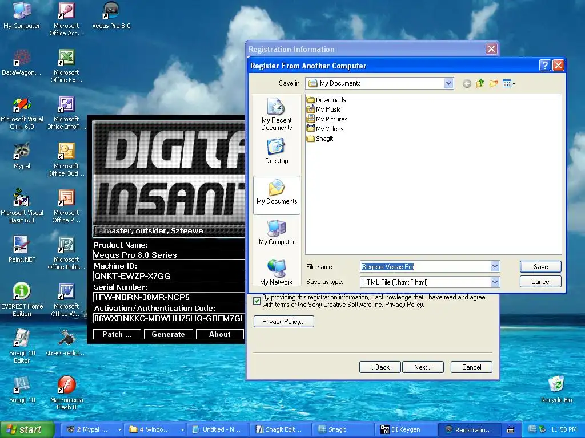Screen dimensions: 585x438
Task: Click Cancel in the save dialog
Action: pos(540,282)
